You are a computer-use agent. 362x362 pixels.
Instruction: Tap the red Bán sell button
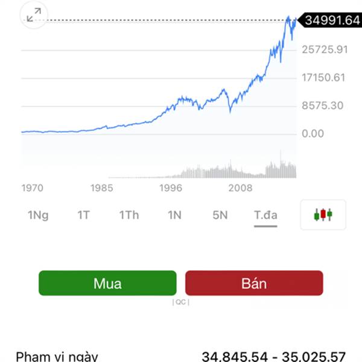(x=254, y=283)
